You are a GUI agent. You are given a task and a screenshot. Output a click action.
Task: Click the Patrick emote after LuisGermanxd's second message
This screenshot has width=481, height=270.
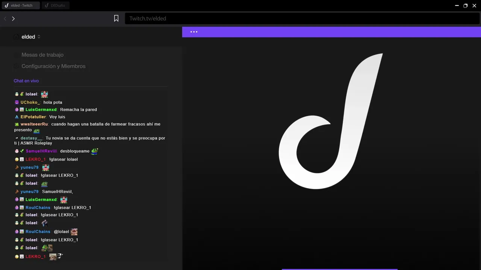[x=64, y=199]
